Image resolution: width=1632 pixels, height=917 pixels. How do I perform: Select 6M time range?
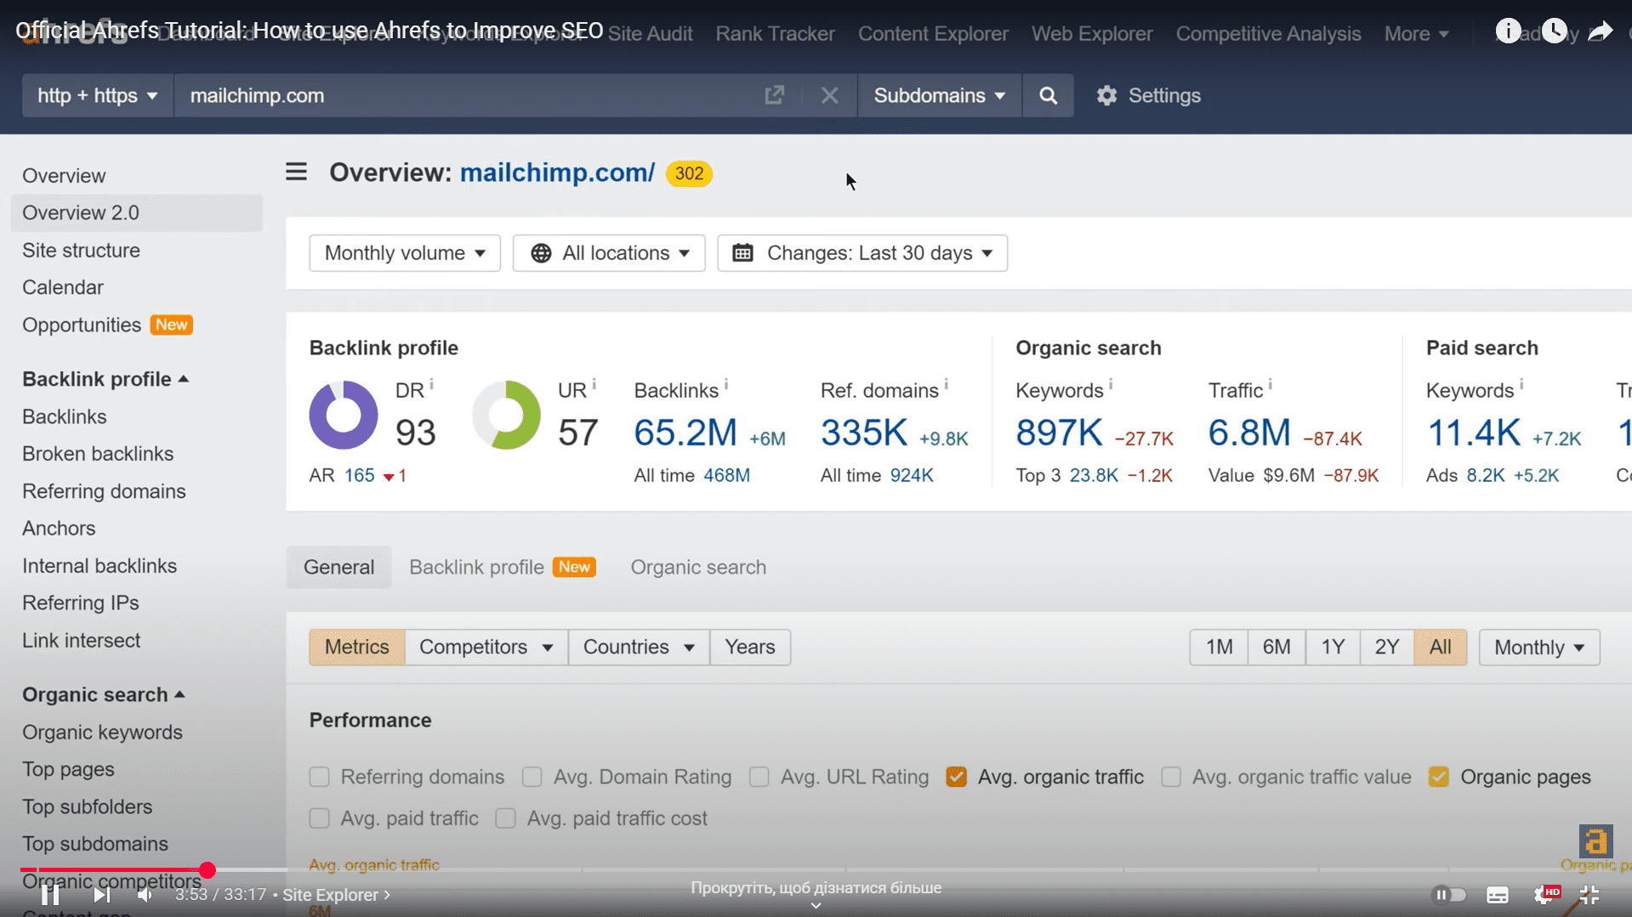click(1277, 647)
